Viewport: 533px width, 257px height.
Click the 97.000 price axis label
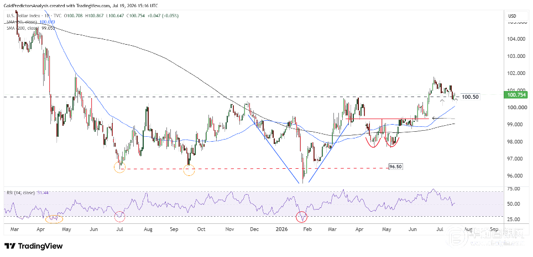click(x=516, y=159)
